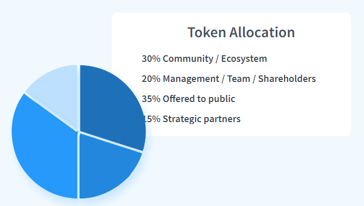364x206 pixels.
Task: Click the 20% figure in the legend
Action: 151,79
